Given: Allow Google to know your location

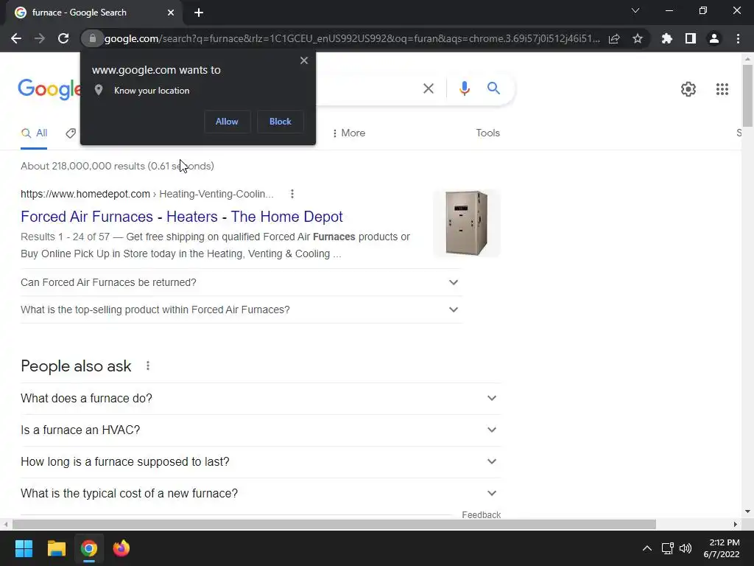Looking at the screenshot, I should [x=227, y=122].
